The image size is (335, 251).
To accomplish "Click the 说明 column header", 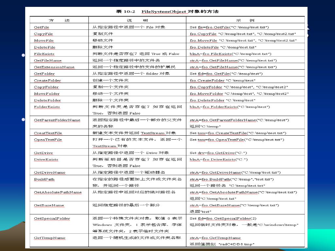I will coord(137,21).
